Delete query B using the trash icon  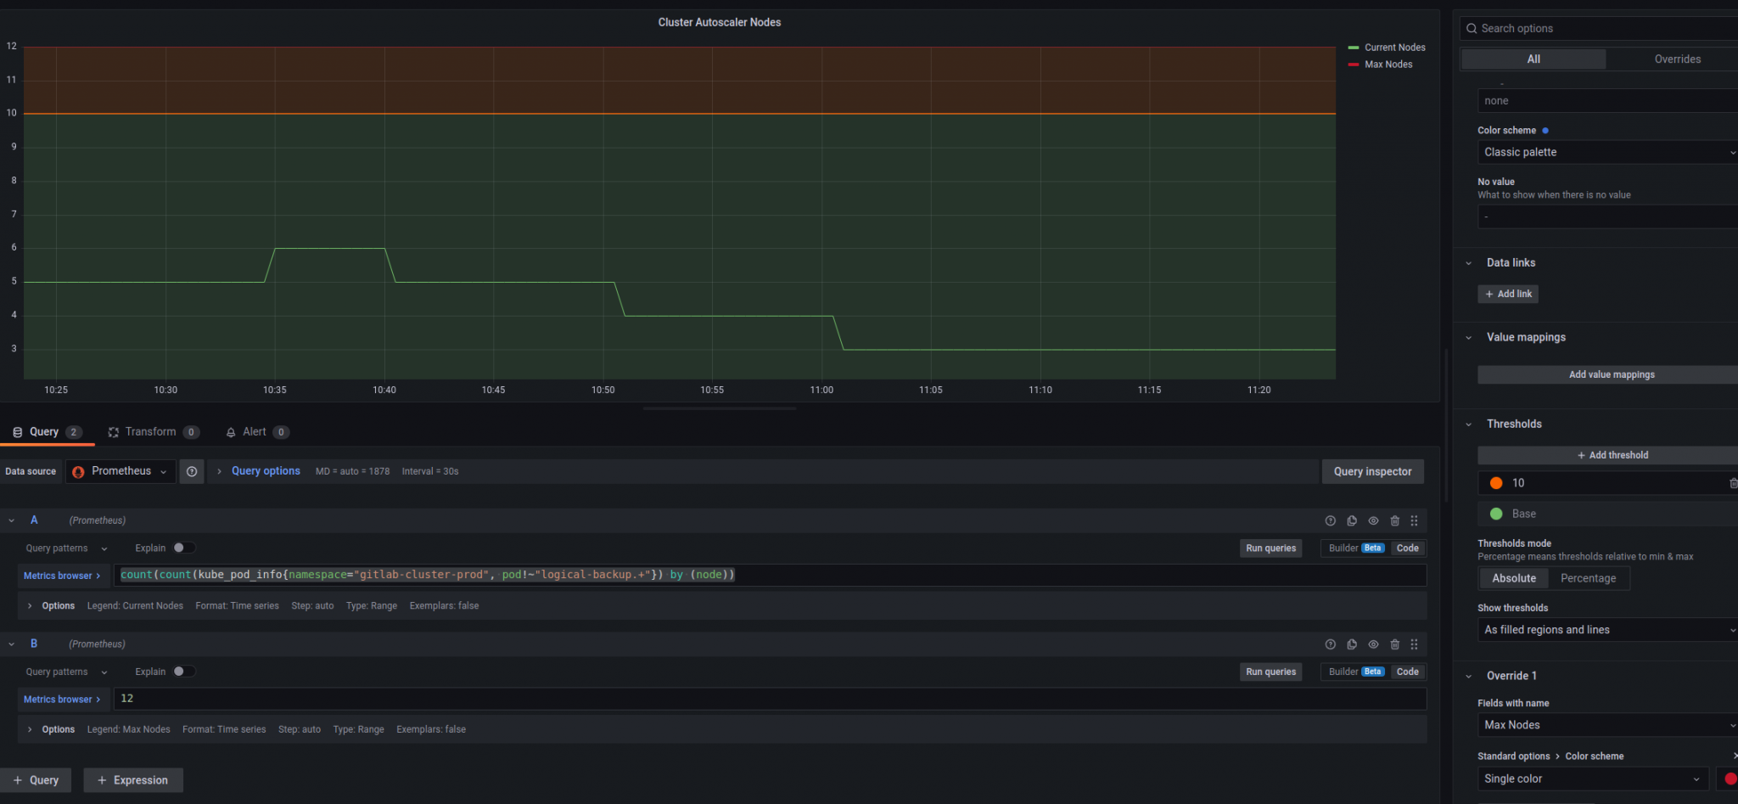pos(1394,644)
